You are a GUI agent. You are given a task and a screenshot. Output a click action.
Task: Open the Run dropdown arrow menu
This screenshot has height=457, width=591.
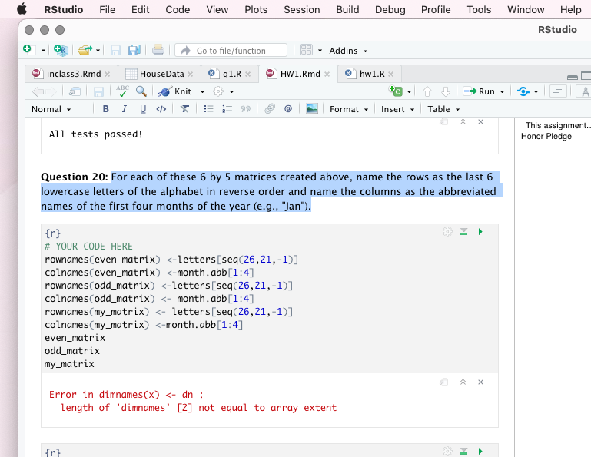coord(503,91)
